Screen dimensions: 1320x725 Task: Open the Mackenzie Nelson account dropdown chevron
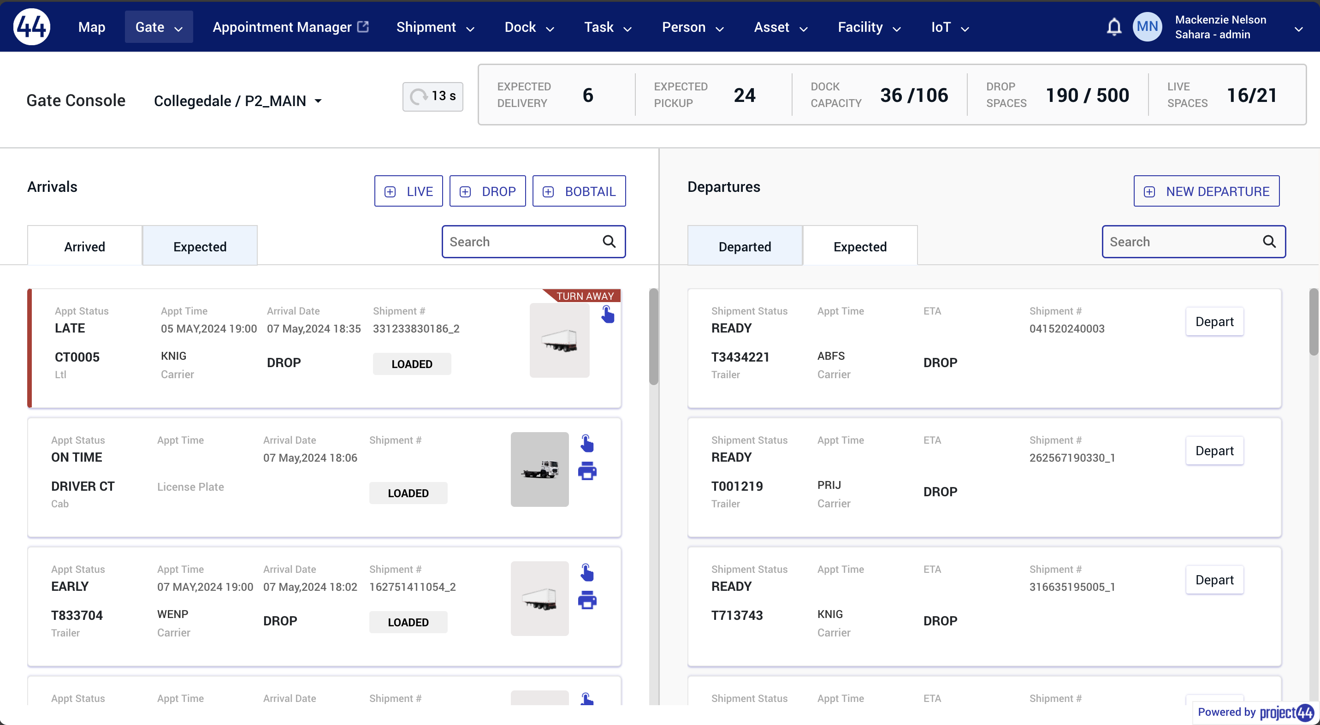point(1298,29)
